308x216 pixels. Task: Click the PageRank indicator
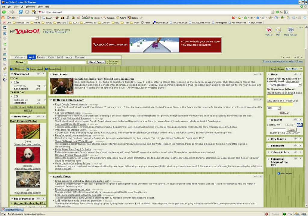tap(86, 18)
